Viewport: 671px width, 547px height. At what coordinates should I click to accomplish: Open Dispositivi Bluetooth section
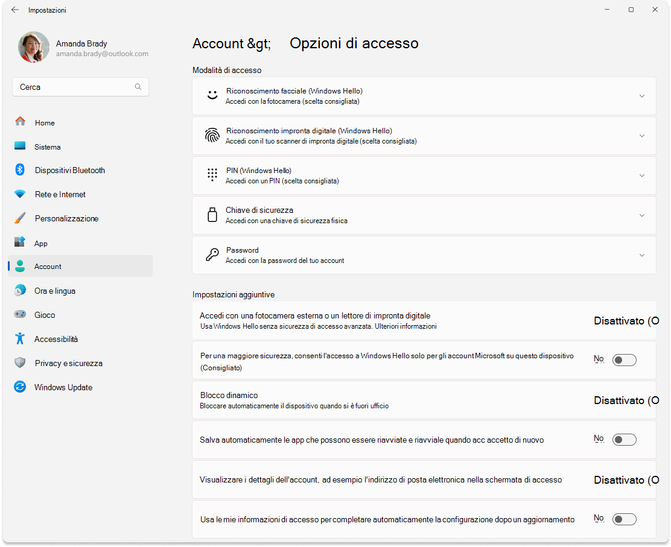point(80,170)
